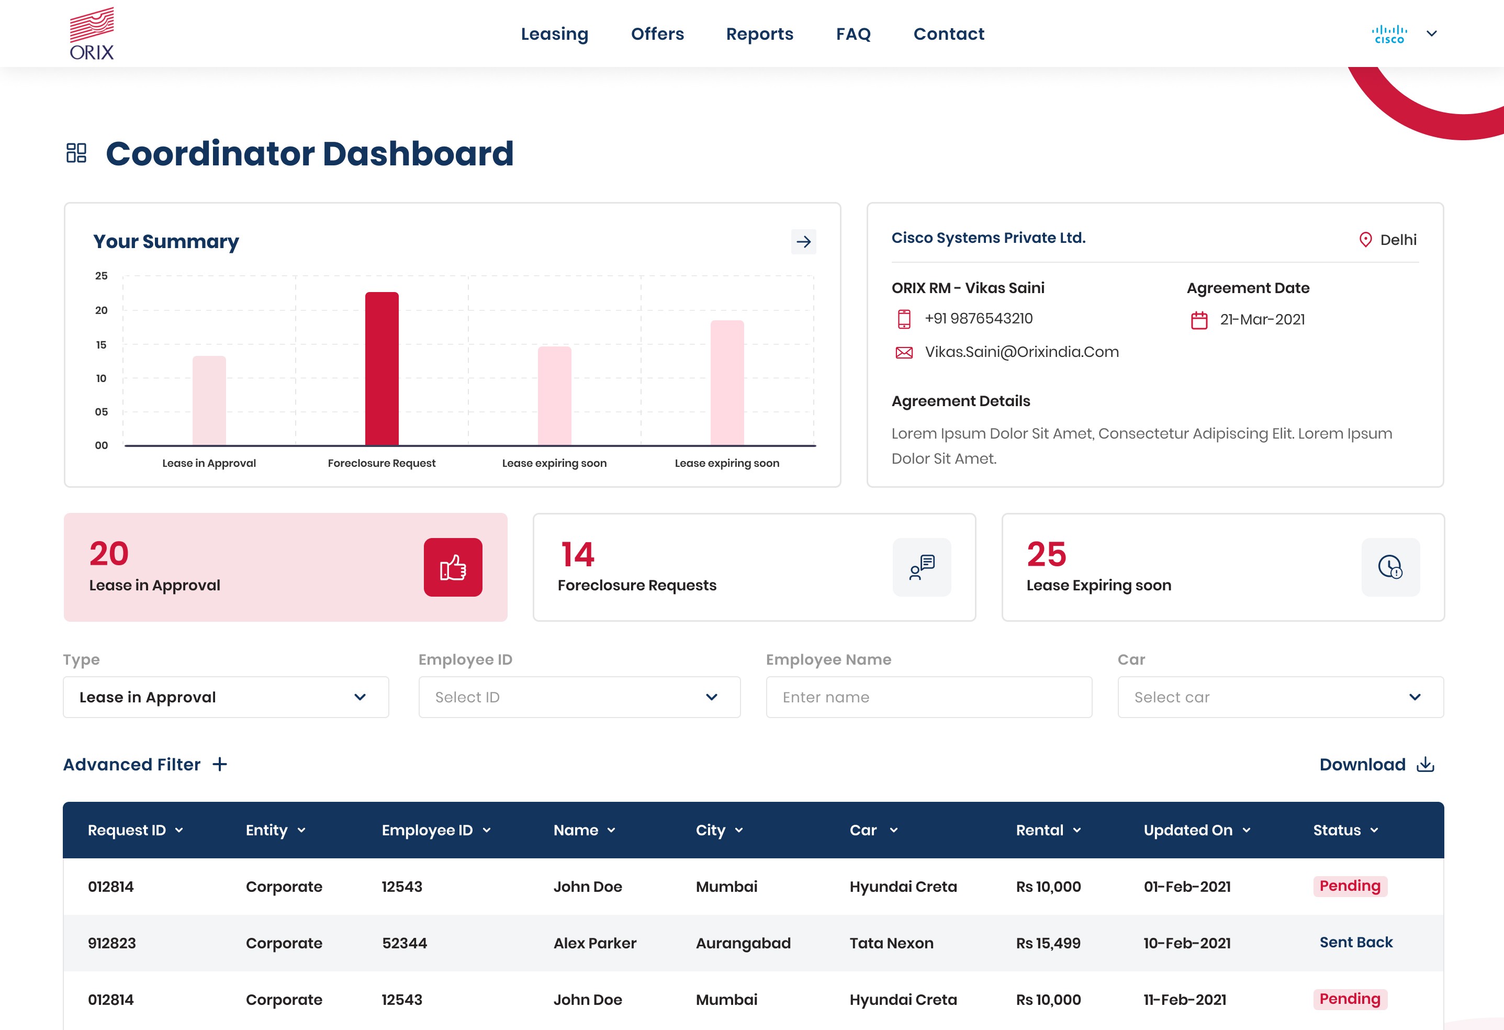
Task: Expand the account chevron beside Cisco
Action: pos(1431,33)
